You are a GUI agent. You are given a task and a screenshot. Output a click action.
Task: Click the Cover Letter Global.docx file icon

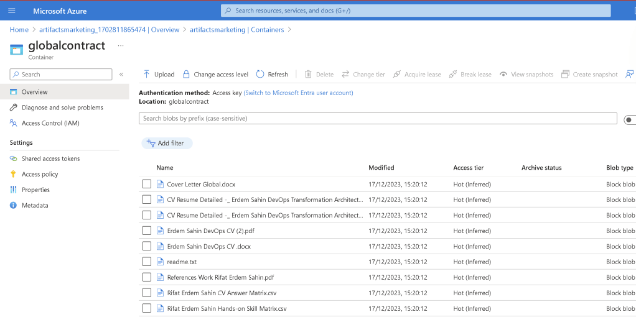(x=160, y=184)
